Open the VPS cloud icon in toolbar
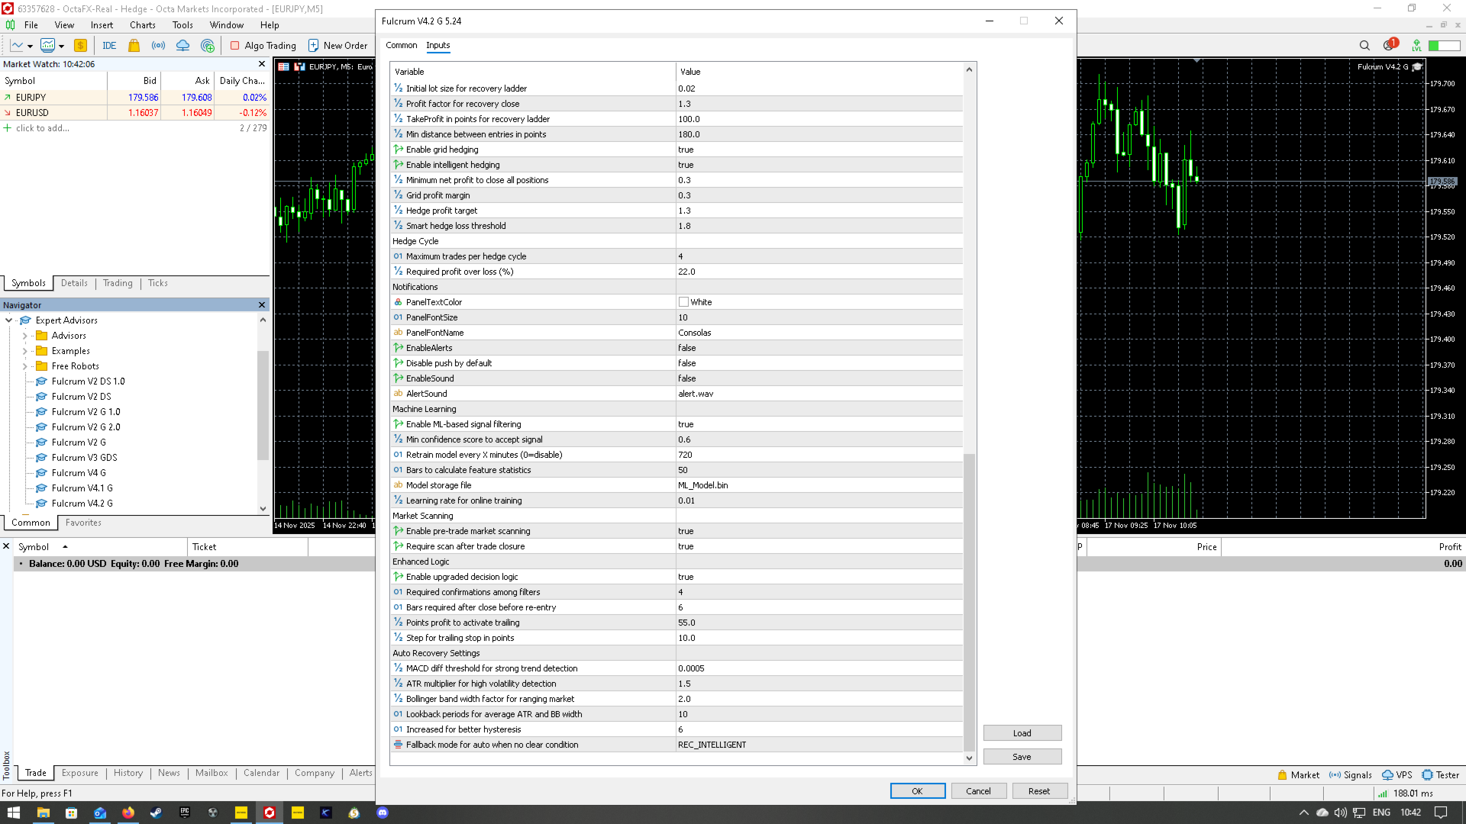Image resolution: width=1466 pixels, height=824 pixels. coord(182,46)
